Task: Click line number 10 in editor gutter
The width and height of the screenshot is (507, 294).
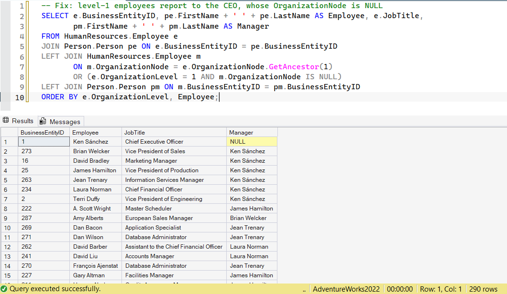Action: (x=20, y=97)
